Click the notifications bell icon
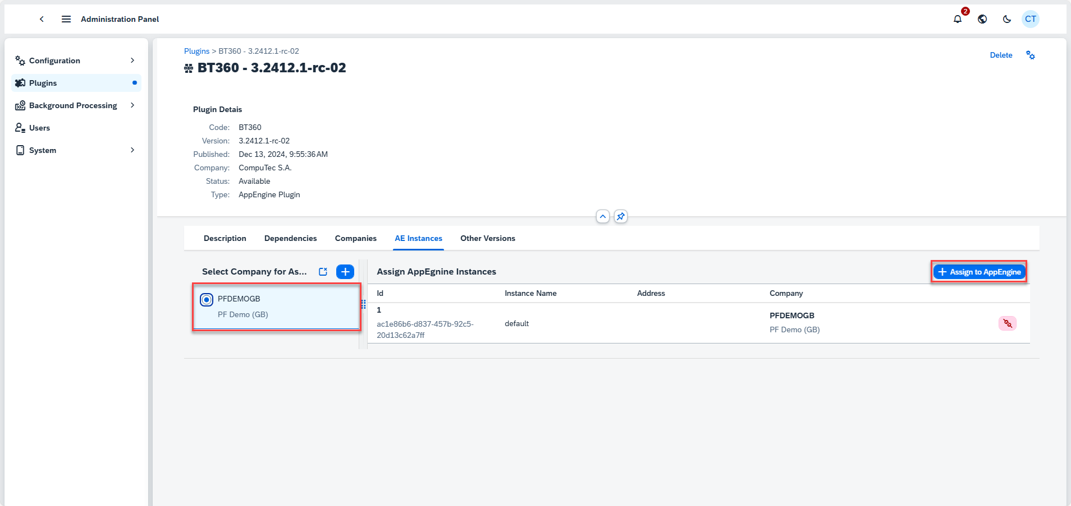This screenshot has width=1071, height=506. coord(957,19)
